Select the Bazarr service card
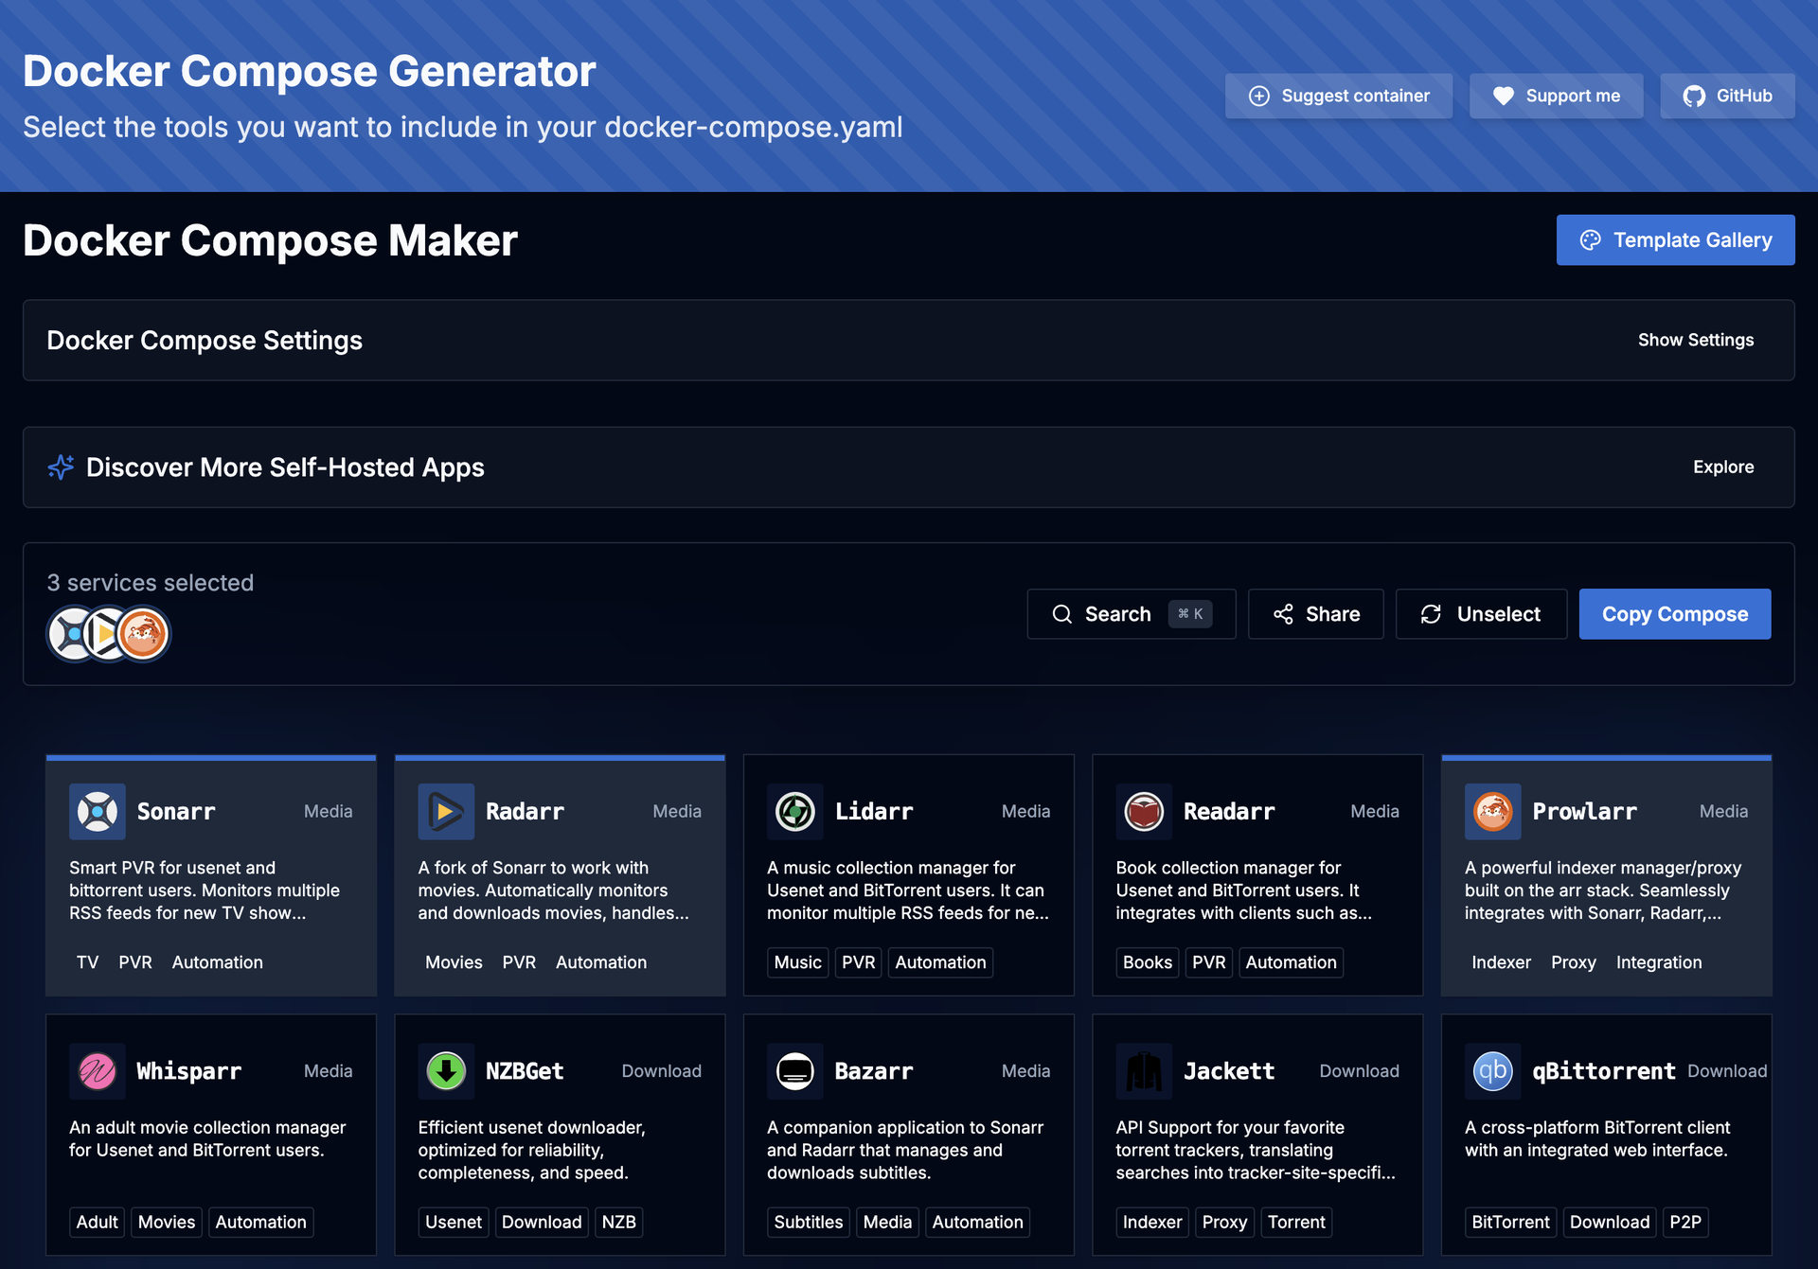This screenshot has width=1818, height=1269. pyautogui.click(x=909, y=1135)
